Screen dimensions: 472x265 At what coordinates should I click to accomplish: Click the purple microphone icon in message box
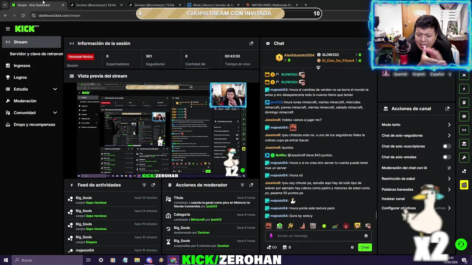(271, 236)
